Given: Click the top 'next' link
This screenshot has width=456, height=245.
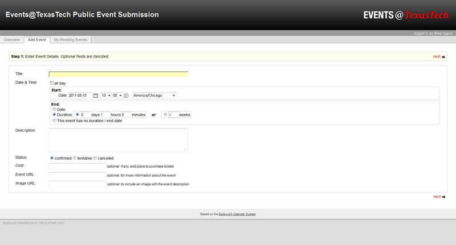Looking at the screenshot, I should tap(437, 56).
